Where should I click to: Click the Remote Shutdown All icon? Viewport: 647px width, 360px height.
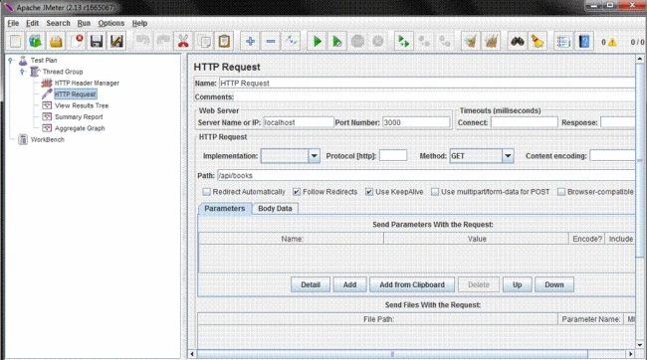click(x=444, y=41)
